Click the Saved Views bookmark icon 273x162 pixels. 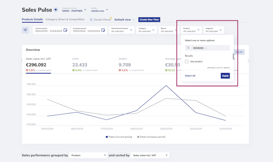pos(91,20)
